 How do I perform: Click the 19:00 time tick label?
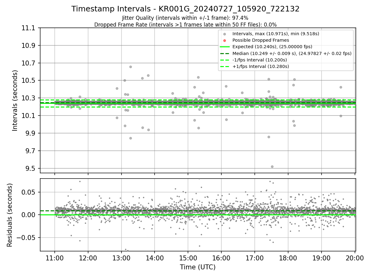click(x=321, y=257)
